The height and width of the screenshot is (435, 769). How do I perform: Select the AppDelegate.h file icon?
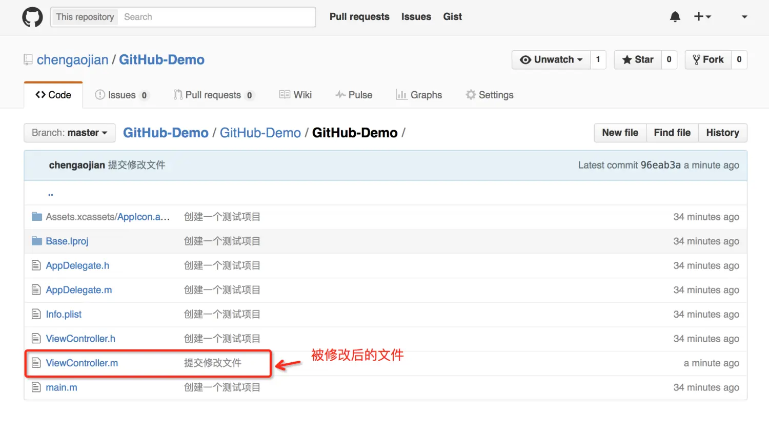click(x=36, y=265)
